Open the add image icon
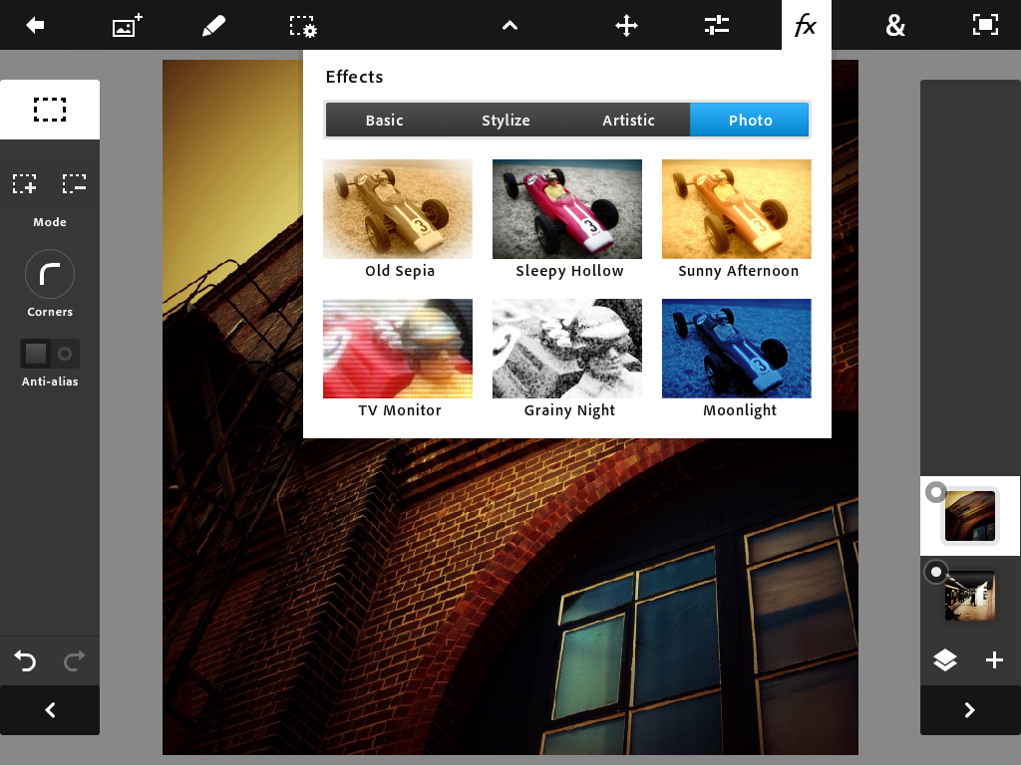This screenshot has width=1021, height=765. pos(127,26)
